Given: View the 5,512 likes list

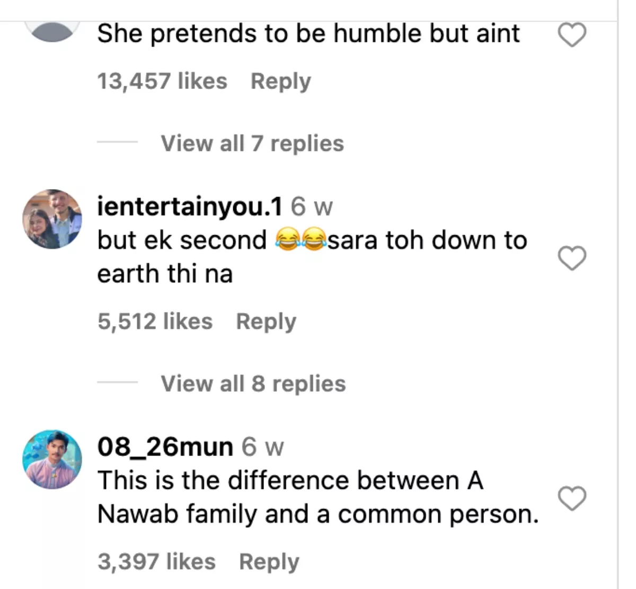Looking at the screenshot, I should (x=155, y=322).
